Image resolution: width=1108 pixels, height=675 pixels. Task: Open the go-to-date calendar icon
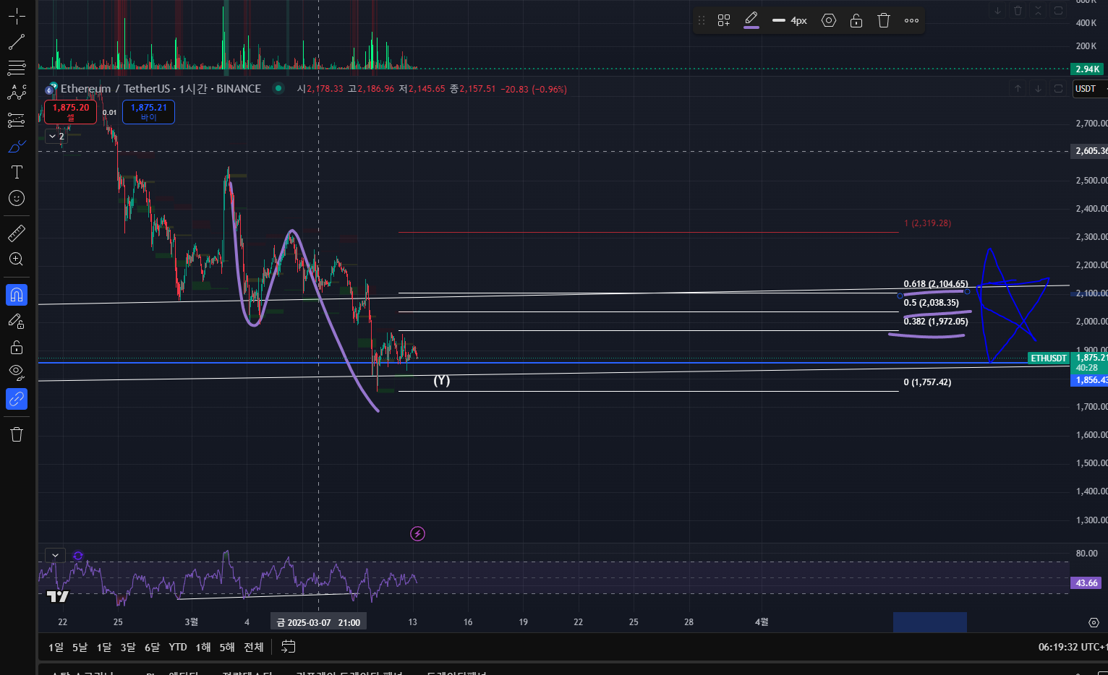tap(288, 647)
